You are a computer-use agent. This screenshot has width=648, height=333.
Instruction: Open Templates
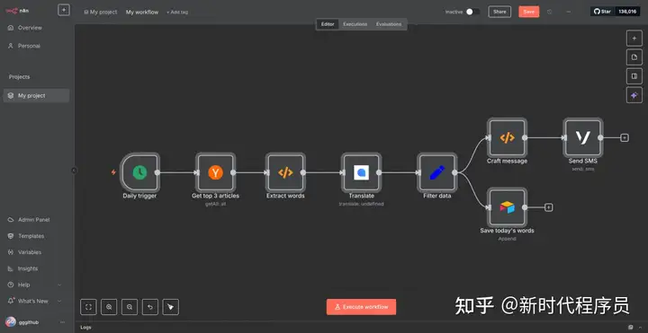point(36,236)
